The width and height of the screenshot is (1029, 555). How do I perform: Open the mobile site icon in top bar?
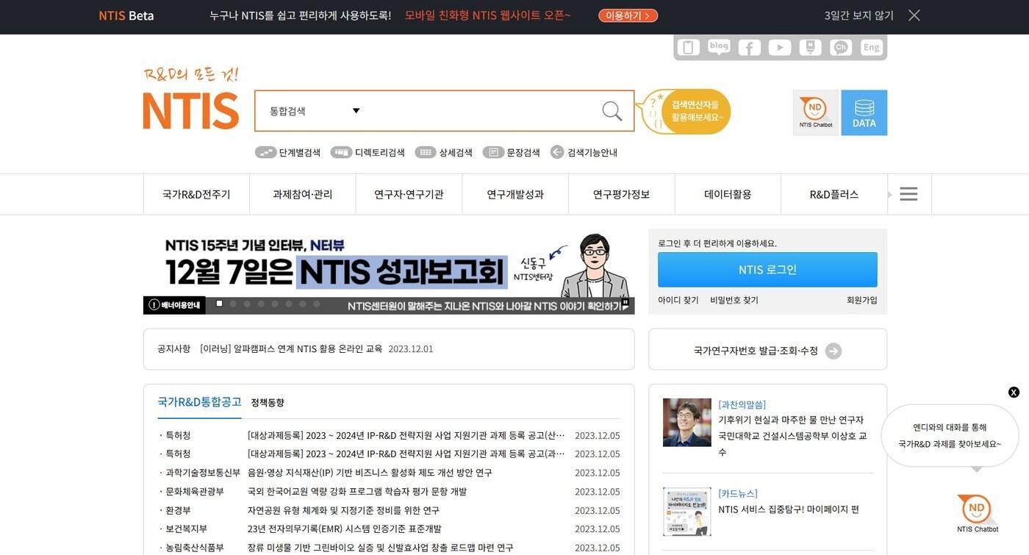point(688,48)
